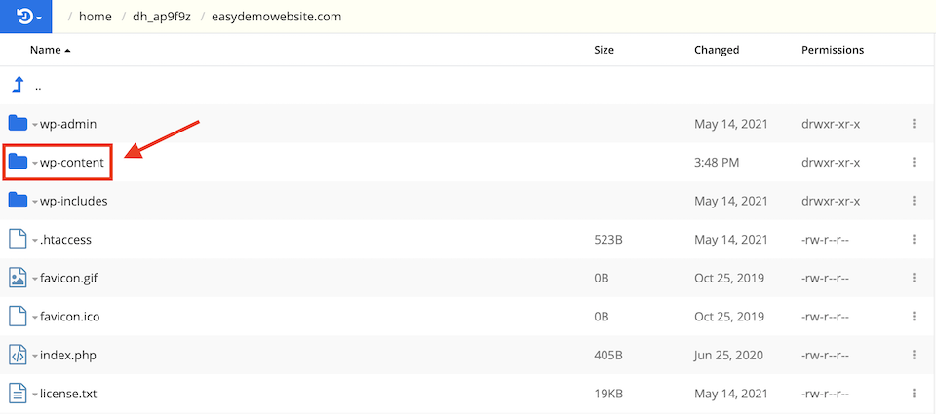Open the license.txt file name
Screen dimensions: 936x414
(x=68, y=394)
